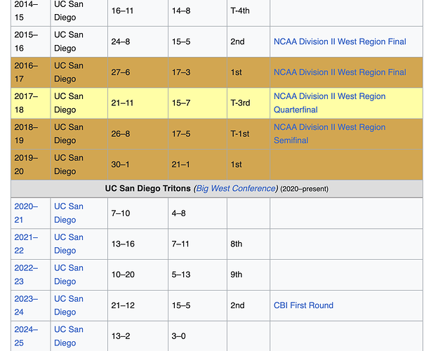This screenshot has height=351, width=424.
Task: Select the 26–8 overall record cell
Action: (x=138, y=133)
